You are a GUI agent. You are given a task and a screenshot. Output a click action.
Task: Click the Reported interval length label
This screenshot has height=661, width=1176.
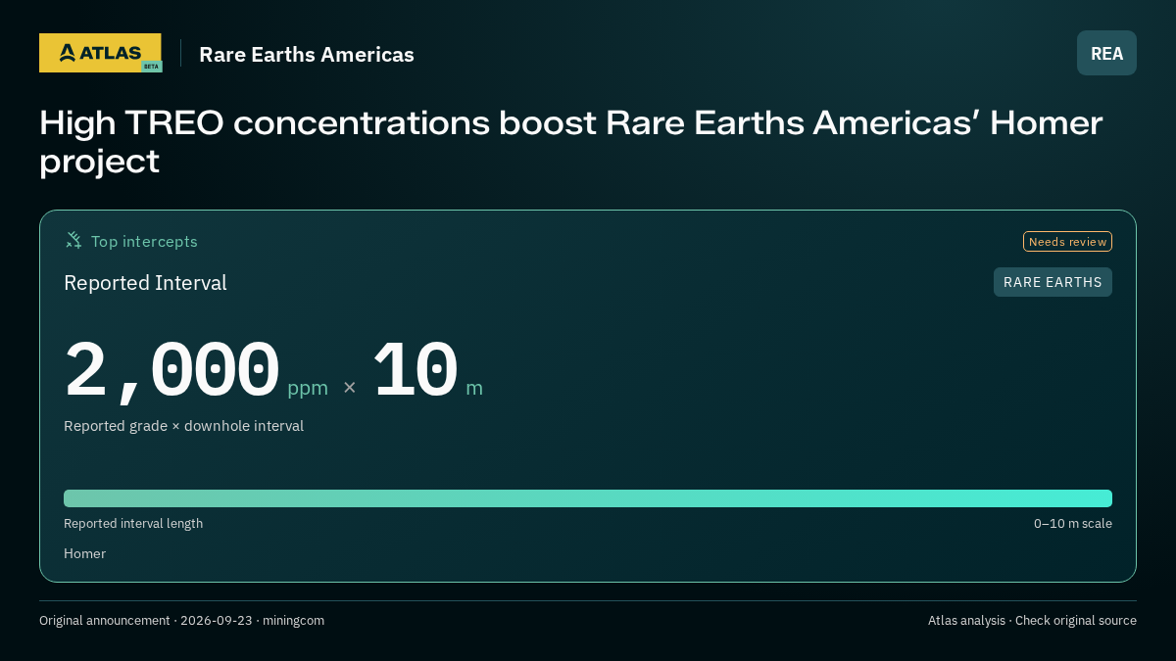click(133, 524)
